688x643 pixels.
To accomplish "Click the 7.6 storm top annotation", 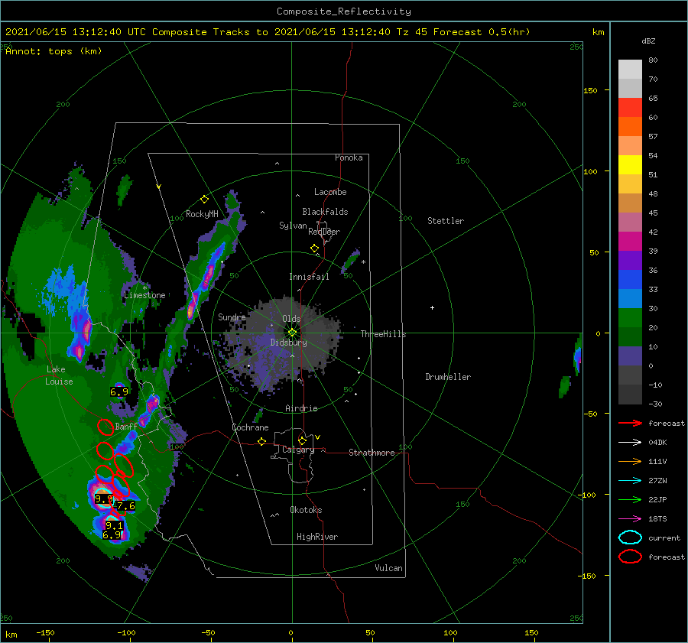I will pos(126,506).
